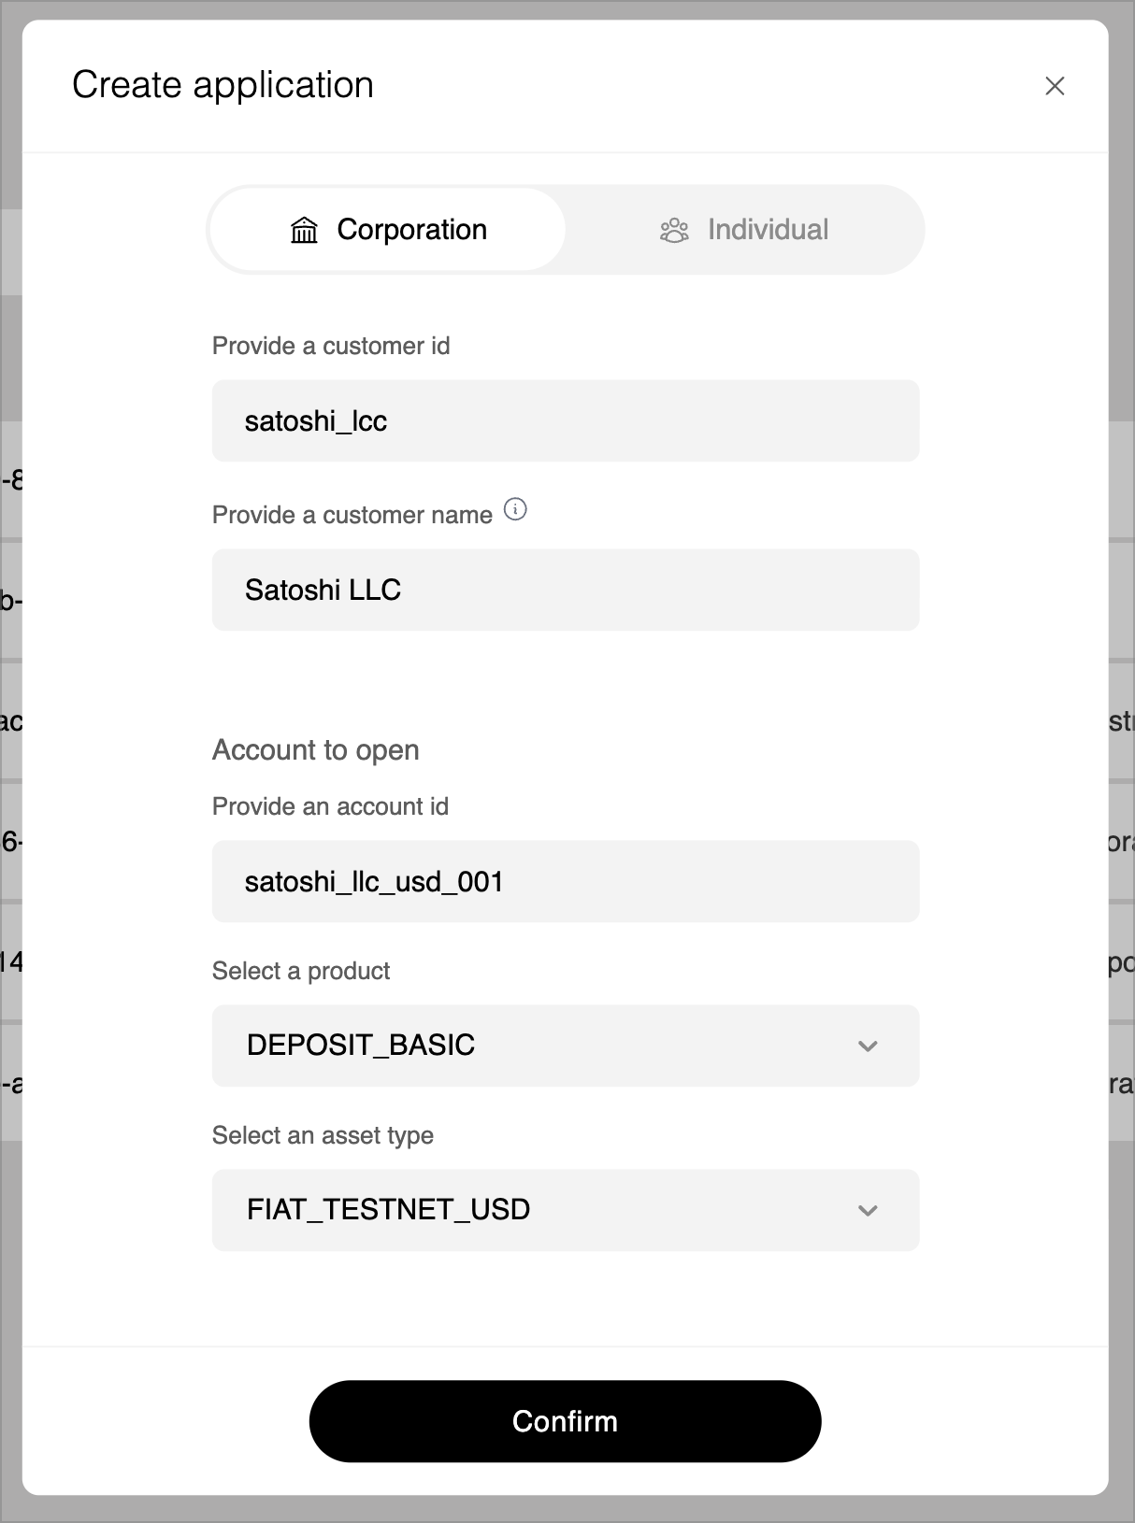Select the bank icon on Corporation tab
Viewport: 1135px width, 1523px height.
click(303, 230)
